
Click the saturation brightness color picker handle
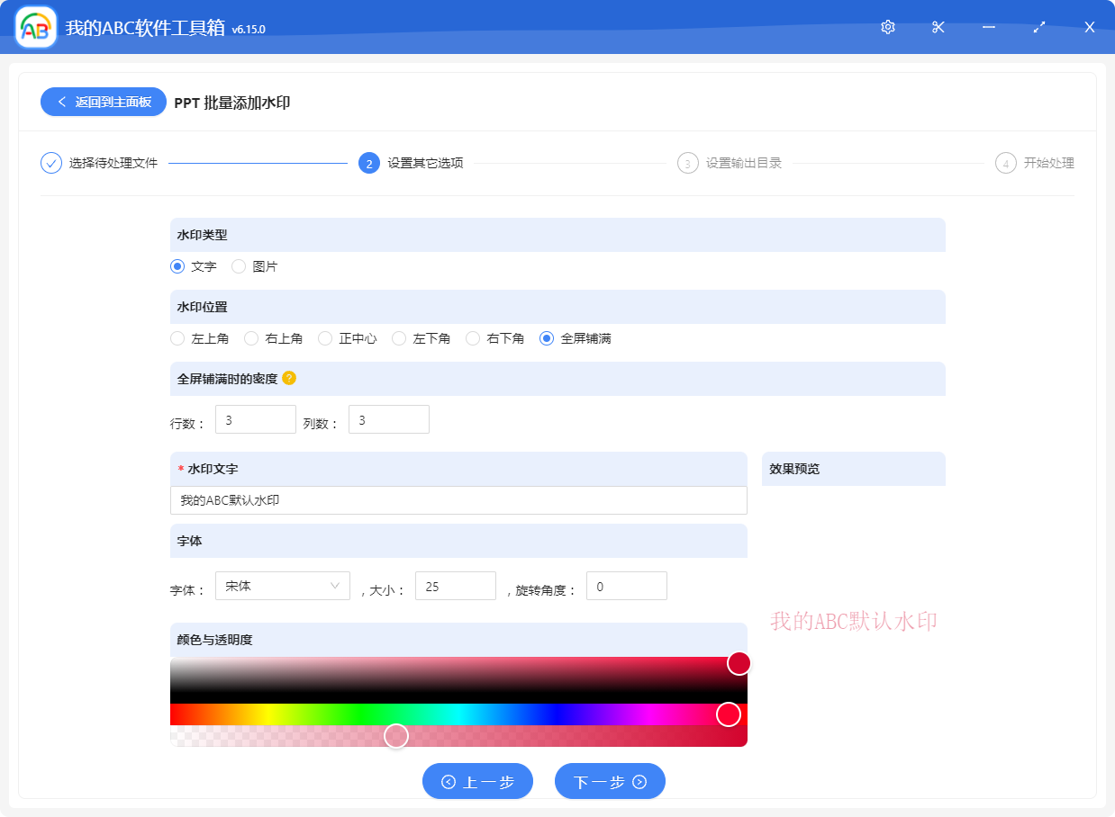pyautogui.click(x=739, y=663)
